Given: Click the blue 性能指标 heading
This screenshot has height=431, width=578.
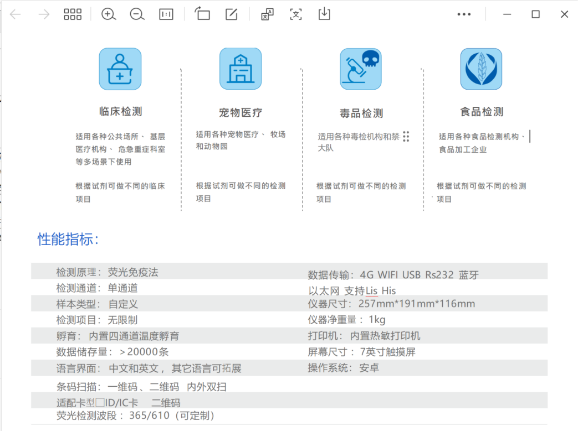Looking at the screenshot, I should point(68,240).
